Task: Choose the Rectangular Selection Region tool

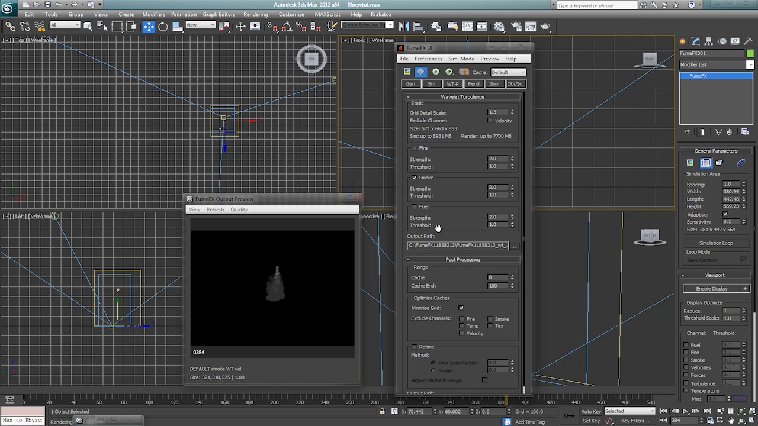Action: pyautogui.click(x=117, y=26)
